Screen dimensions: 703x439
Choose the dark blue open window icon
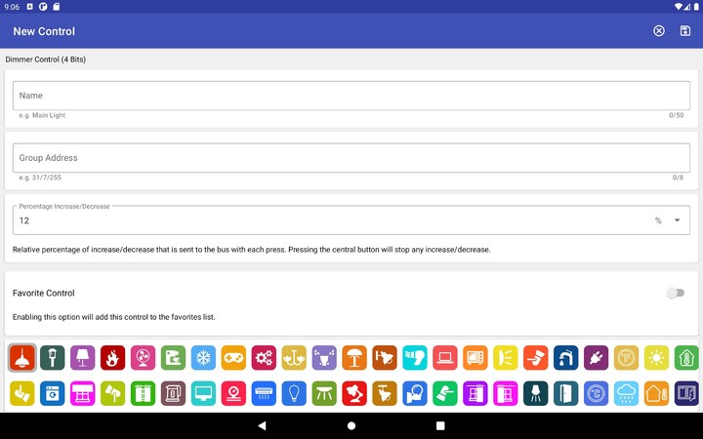(x=686, y=393)
